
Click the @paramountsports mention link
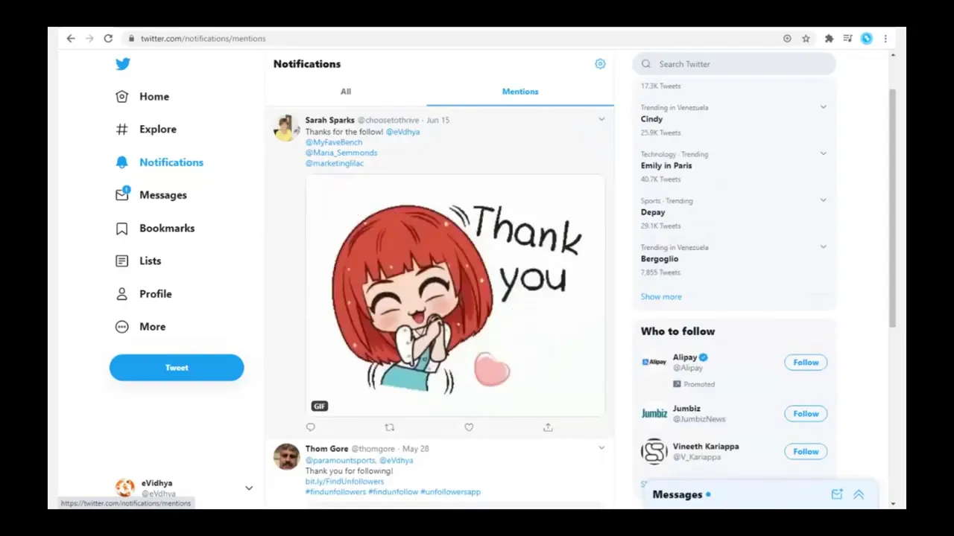coord(341,461)
